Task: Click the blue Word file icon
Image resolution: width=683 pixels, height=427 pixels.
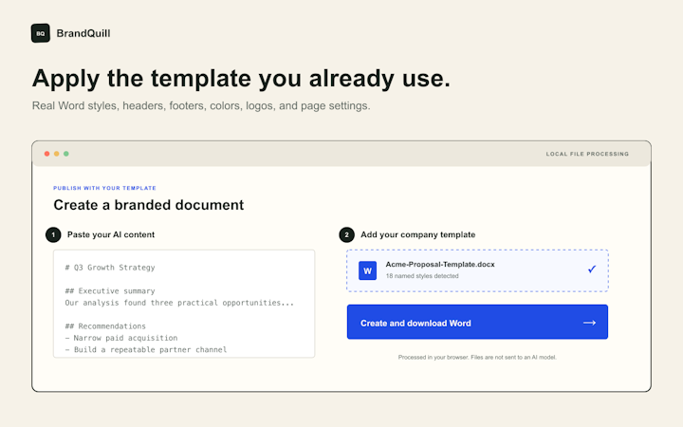Action: [x=367, y=270]
